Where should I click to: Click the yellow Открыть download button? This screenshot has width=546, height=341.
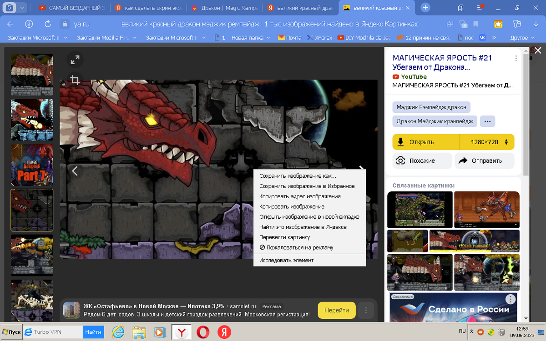tap(426, 142)
